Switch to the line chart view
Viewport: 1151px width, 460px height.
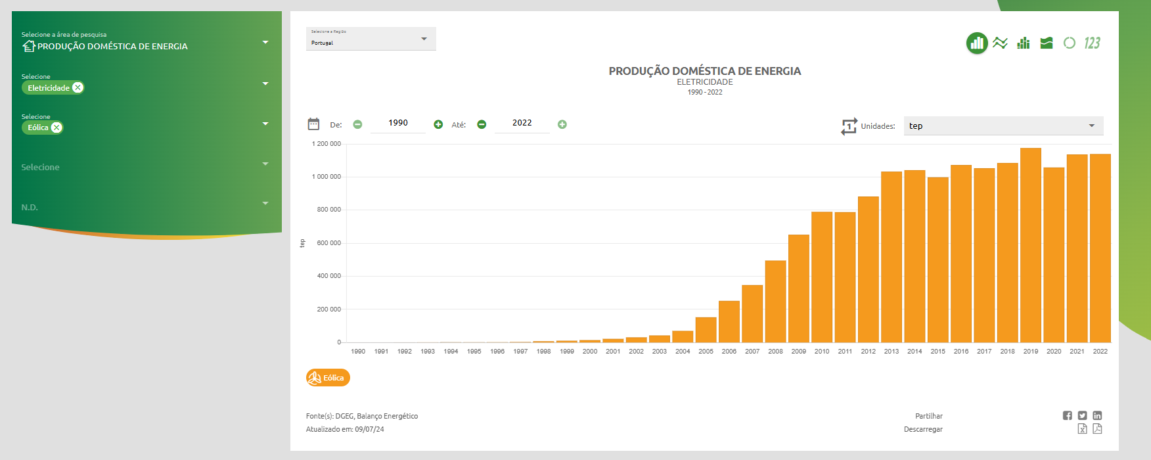(1000, 43)
